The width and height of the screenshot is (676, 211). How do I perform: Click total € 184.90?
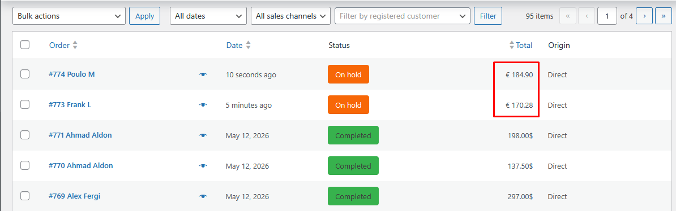click(520, 75)
